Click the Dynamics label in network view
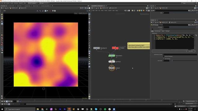The height and width of the screenshot is (111, 198). click(x=144, y=14)
